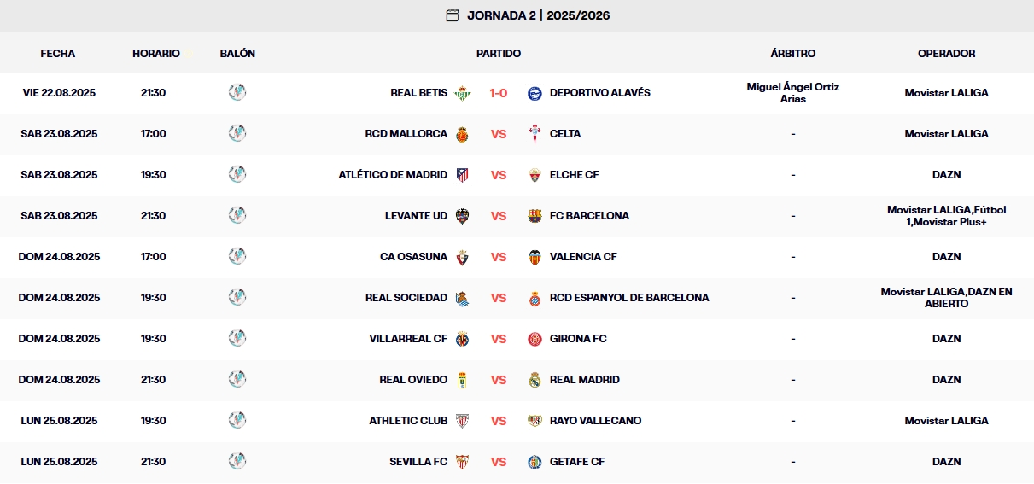Image resolution: width=1034 pixels, height=484 pixels.
Task: Open the Rayo Vallecano team link
Action: coord(595,421)
